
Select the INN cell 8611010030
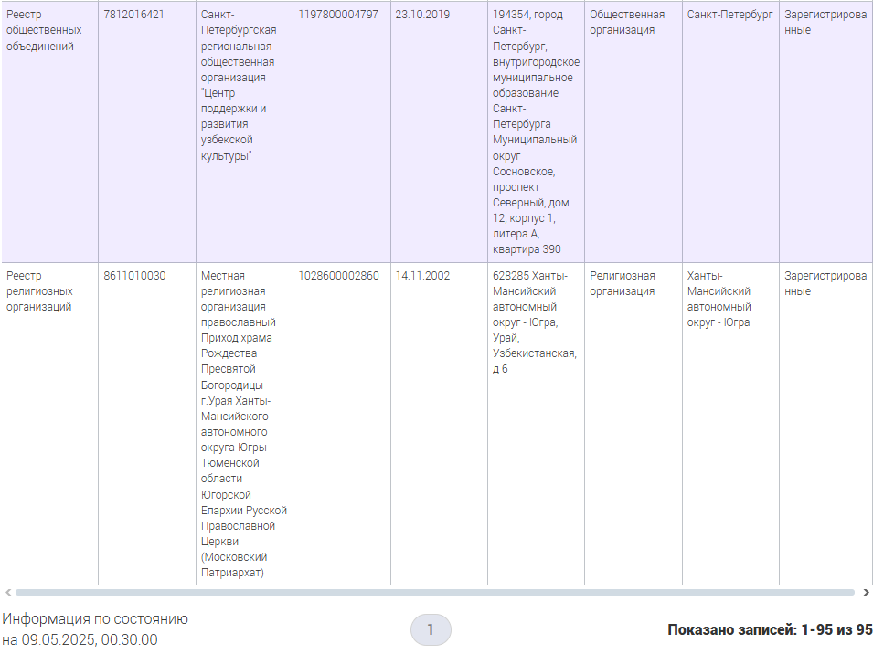[x=134, y=276]
